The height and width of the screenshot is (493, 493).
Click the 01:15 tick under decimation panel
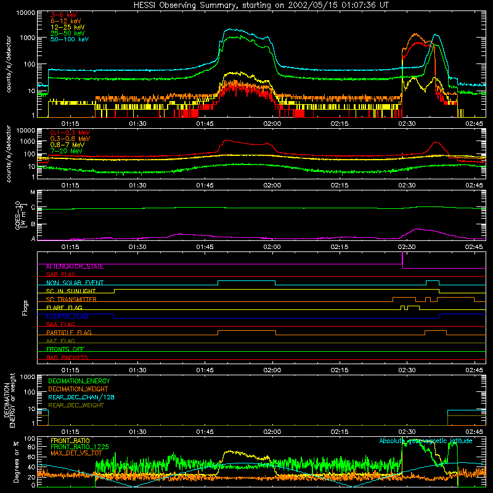tap(70, 432)
